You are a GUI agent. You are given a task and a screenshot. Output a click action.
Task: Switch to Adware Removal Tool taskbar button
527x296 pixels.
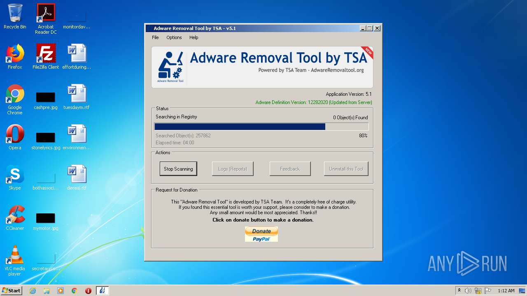click(x=102, y=291)
